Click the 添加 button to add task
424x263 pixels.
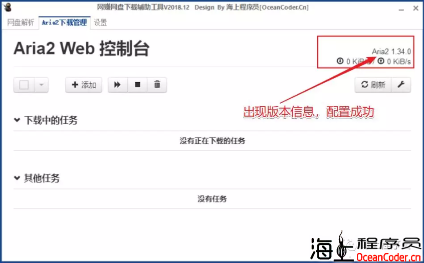pos(84,85)
